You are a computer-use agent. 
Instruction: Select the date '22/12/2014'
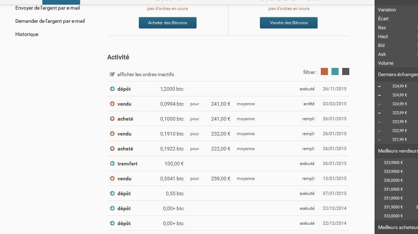coord(335,223)
